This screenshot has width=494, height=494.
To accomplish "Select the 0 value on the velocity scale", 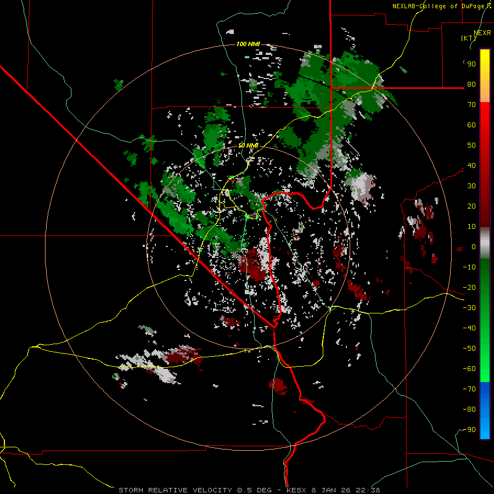I will [x=474, y=247].
